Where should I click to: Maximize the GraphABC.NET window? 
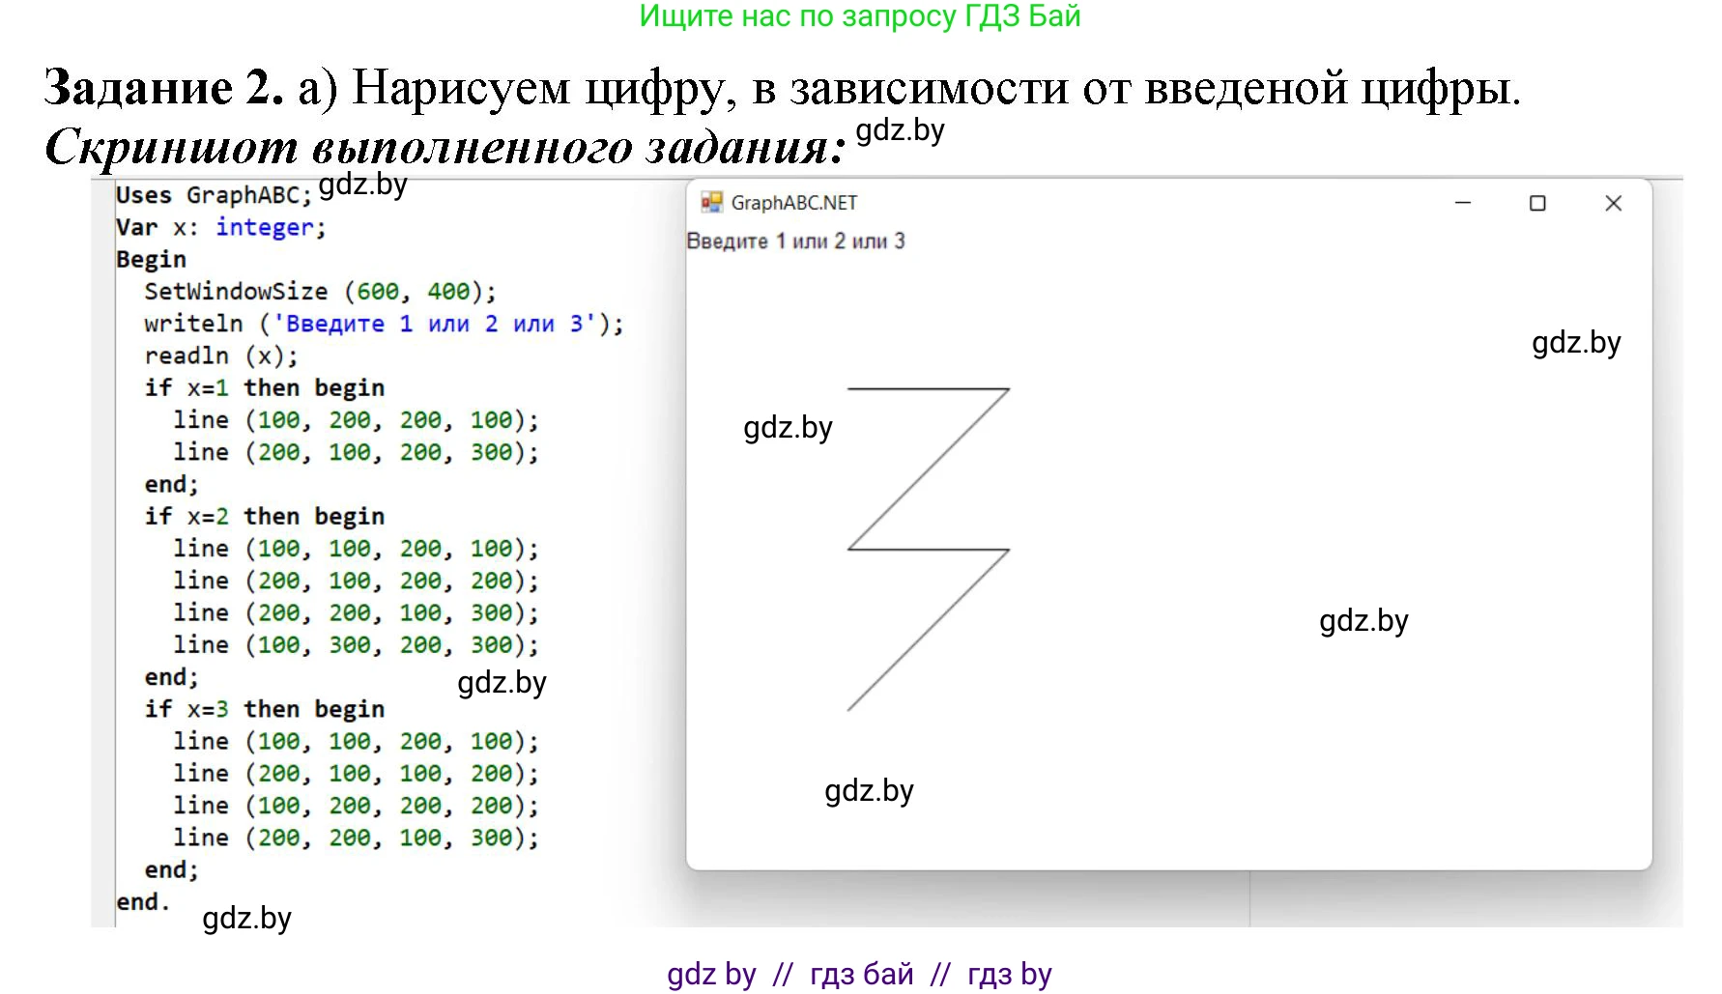click(1537, 203)
